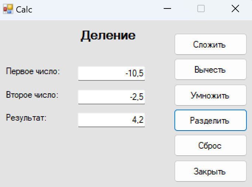
Task: Click the Сложить button
Action: point(211,44)
